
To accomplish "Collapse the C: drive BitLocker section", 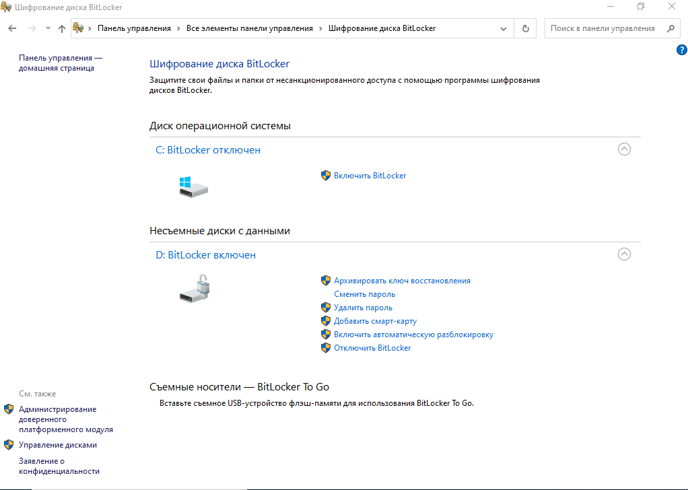I will coord(624,149).
